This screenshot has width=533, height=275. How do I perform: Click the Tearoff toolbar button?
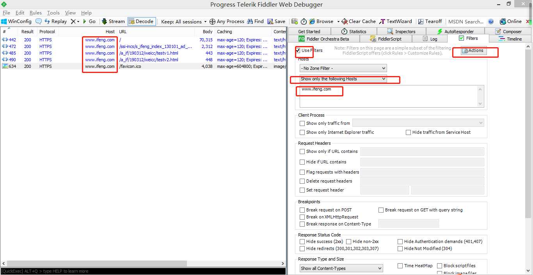(x=430, y=21)
